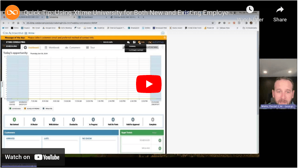Add video using Watch later clock icon

(x=250, y=10)
